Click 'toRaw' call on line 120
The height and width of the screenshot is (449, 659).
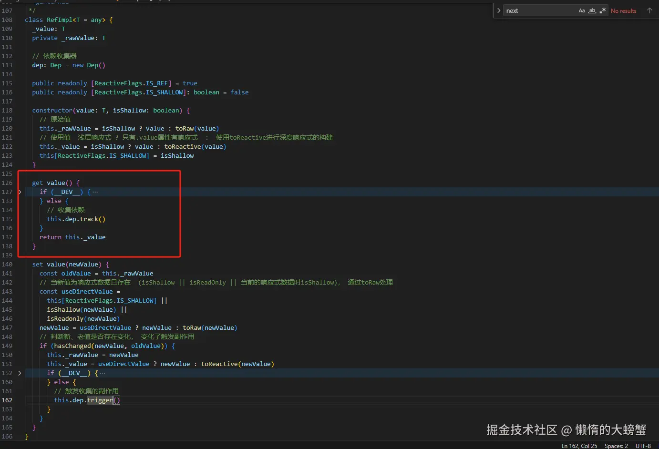pyautogui.click(x=185, y=129)
